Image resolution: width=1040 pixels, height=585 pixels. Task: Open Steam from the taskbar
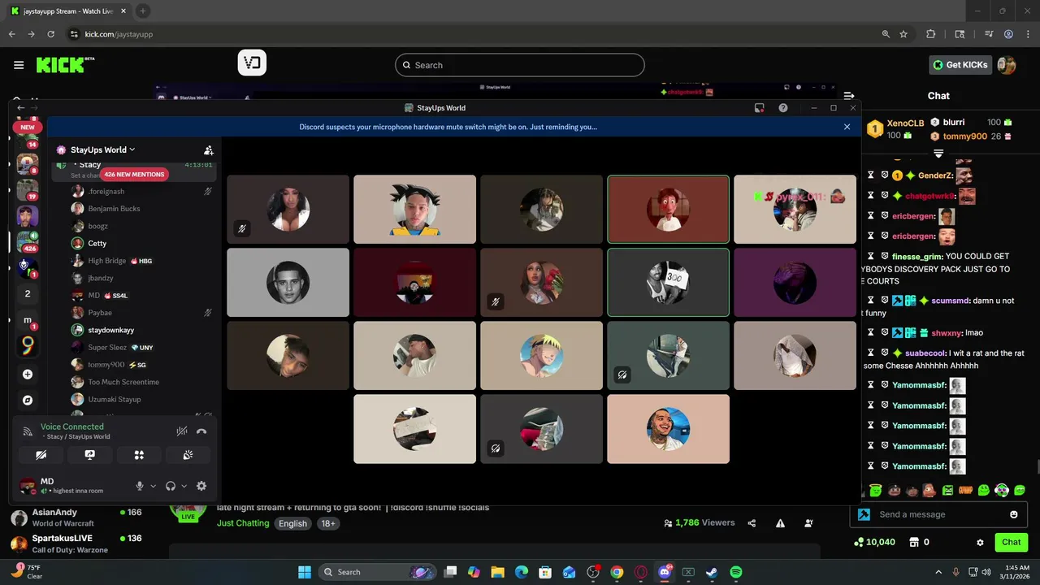point(712,572)
